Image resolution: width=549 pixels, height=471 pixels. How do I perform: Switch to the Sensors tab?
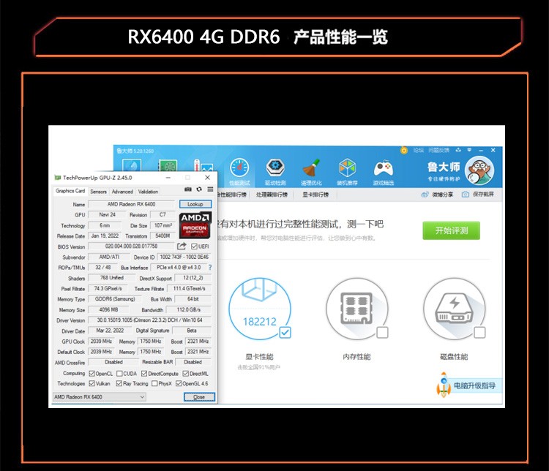pos(98,192)
